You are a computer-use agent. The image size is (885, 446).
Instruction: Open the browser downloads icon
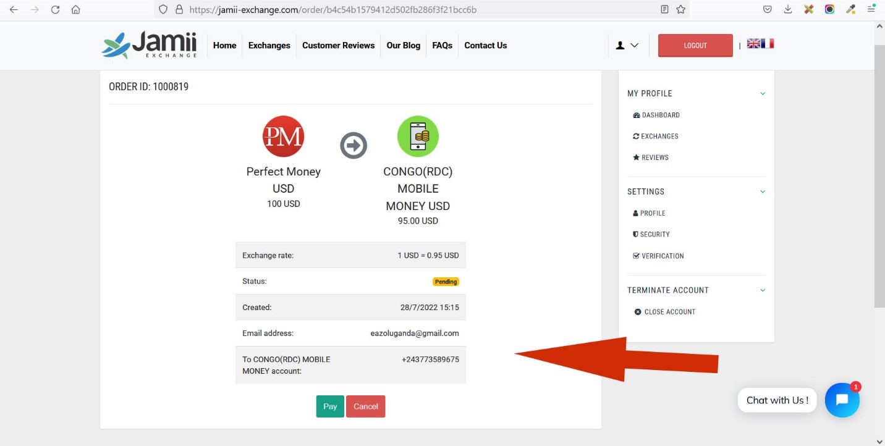(788, 9)
